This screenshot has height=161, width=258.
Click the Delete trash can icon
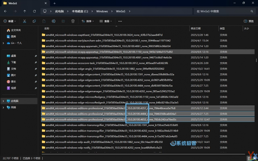click(x=73, y=21)
